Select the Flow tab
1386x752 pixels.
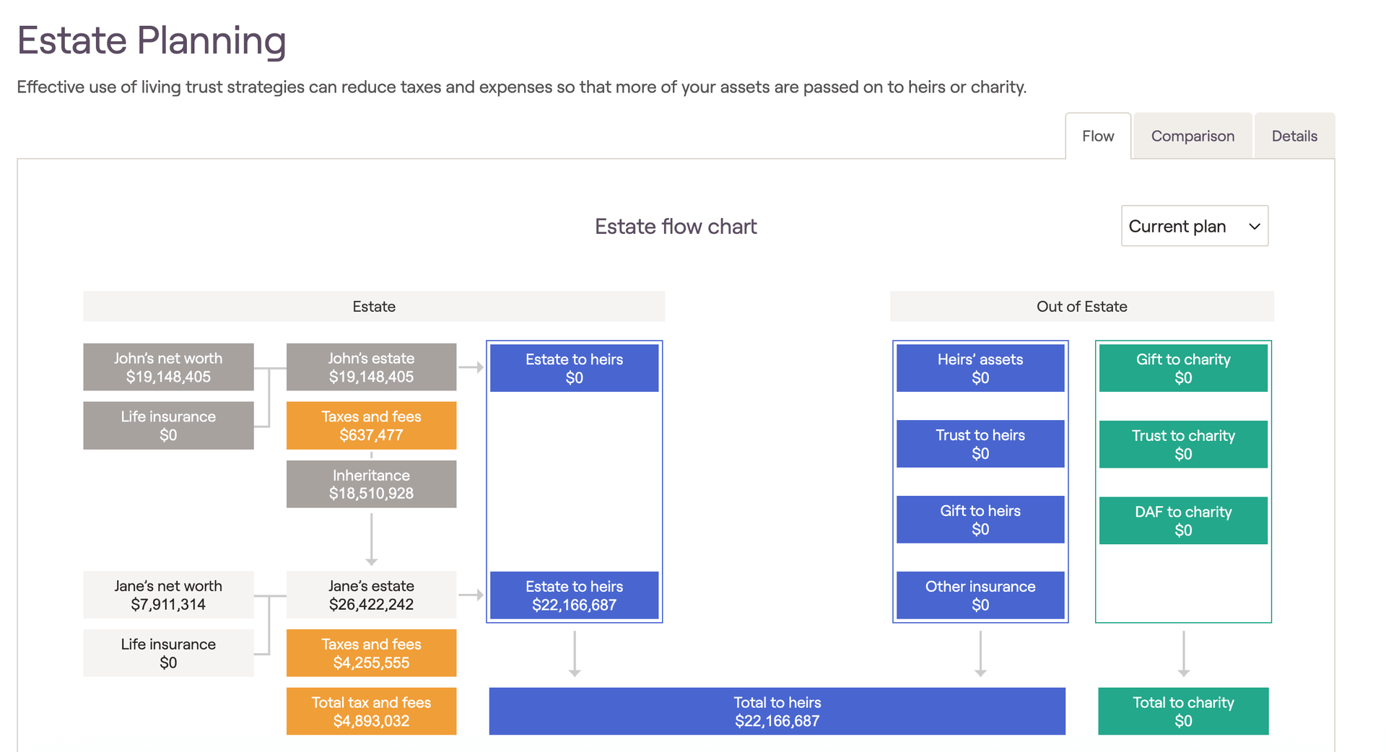(1097, 136)
